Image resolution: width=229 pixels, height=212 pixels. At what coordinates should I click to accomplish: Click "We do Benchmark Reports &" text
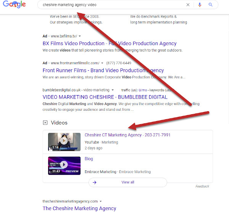tap(153, 16)
